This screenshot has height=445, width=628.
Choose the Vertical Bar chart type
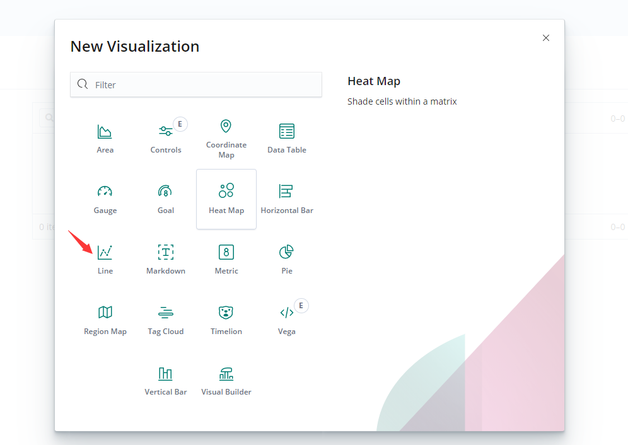(x=165, y=381)
